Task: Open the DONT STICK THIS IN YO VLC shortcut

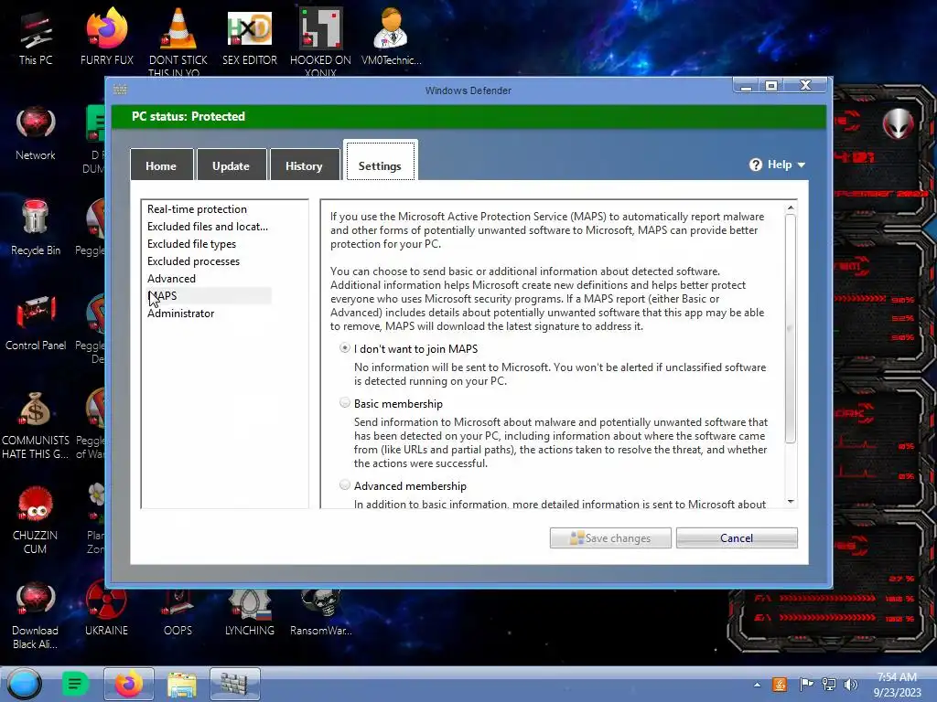Action: coord(178,40)
